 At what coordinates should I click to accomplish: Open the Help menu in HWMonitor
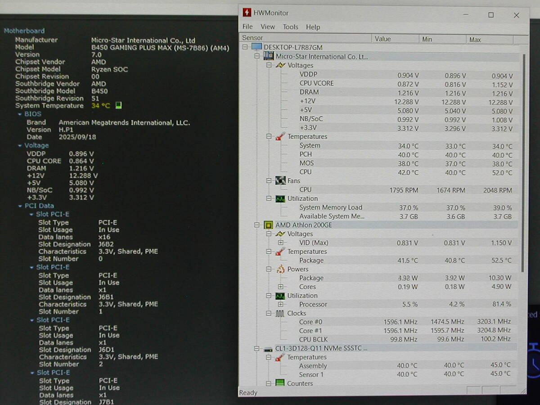[x=313, y=27]
